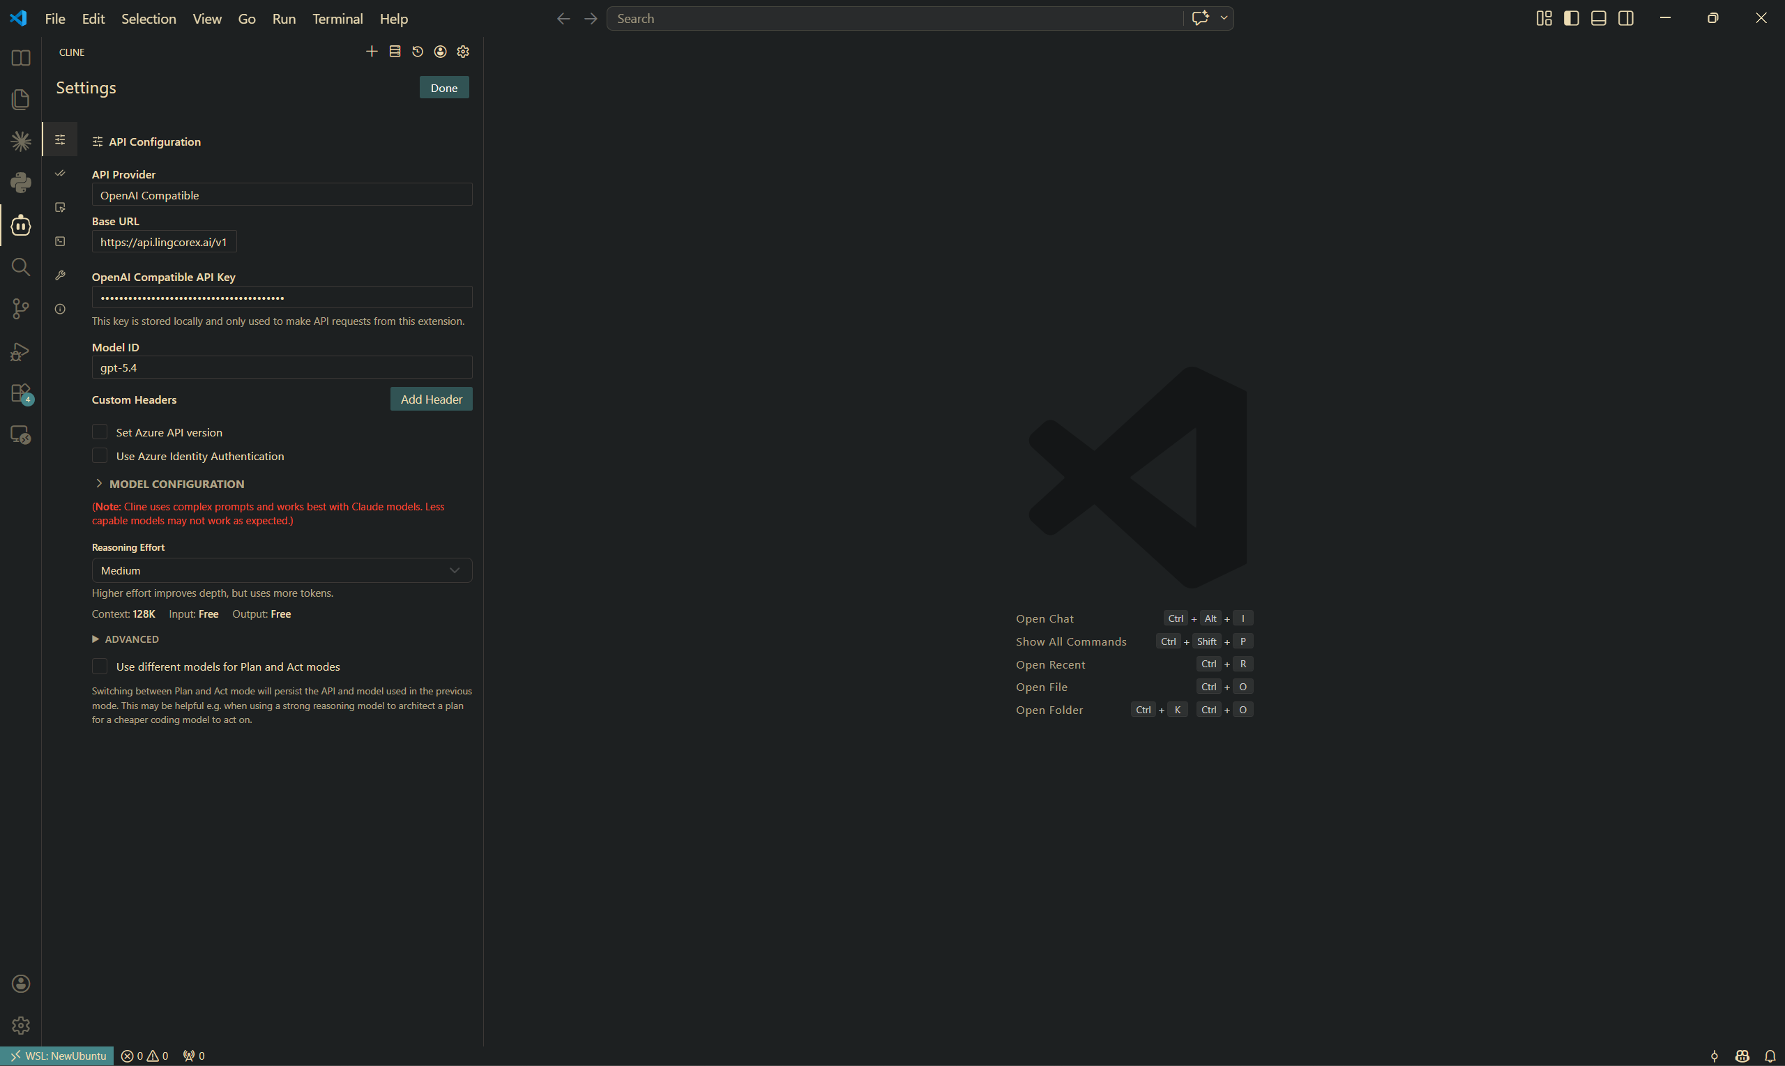Open Explorer view in activity bar
Image resolution: width=1785 pixels, height=1066 pixels.
pos(21,99)
